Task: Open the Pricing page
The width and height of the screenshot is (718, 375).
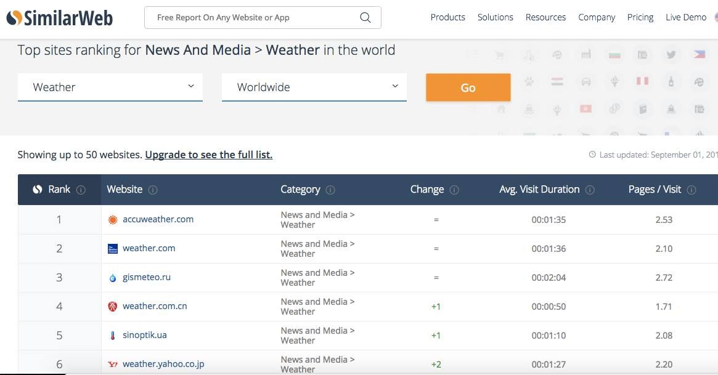Action: (x=640, y=17)
